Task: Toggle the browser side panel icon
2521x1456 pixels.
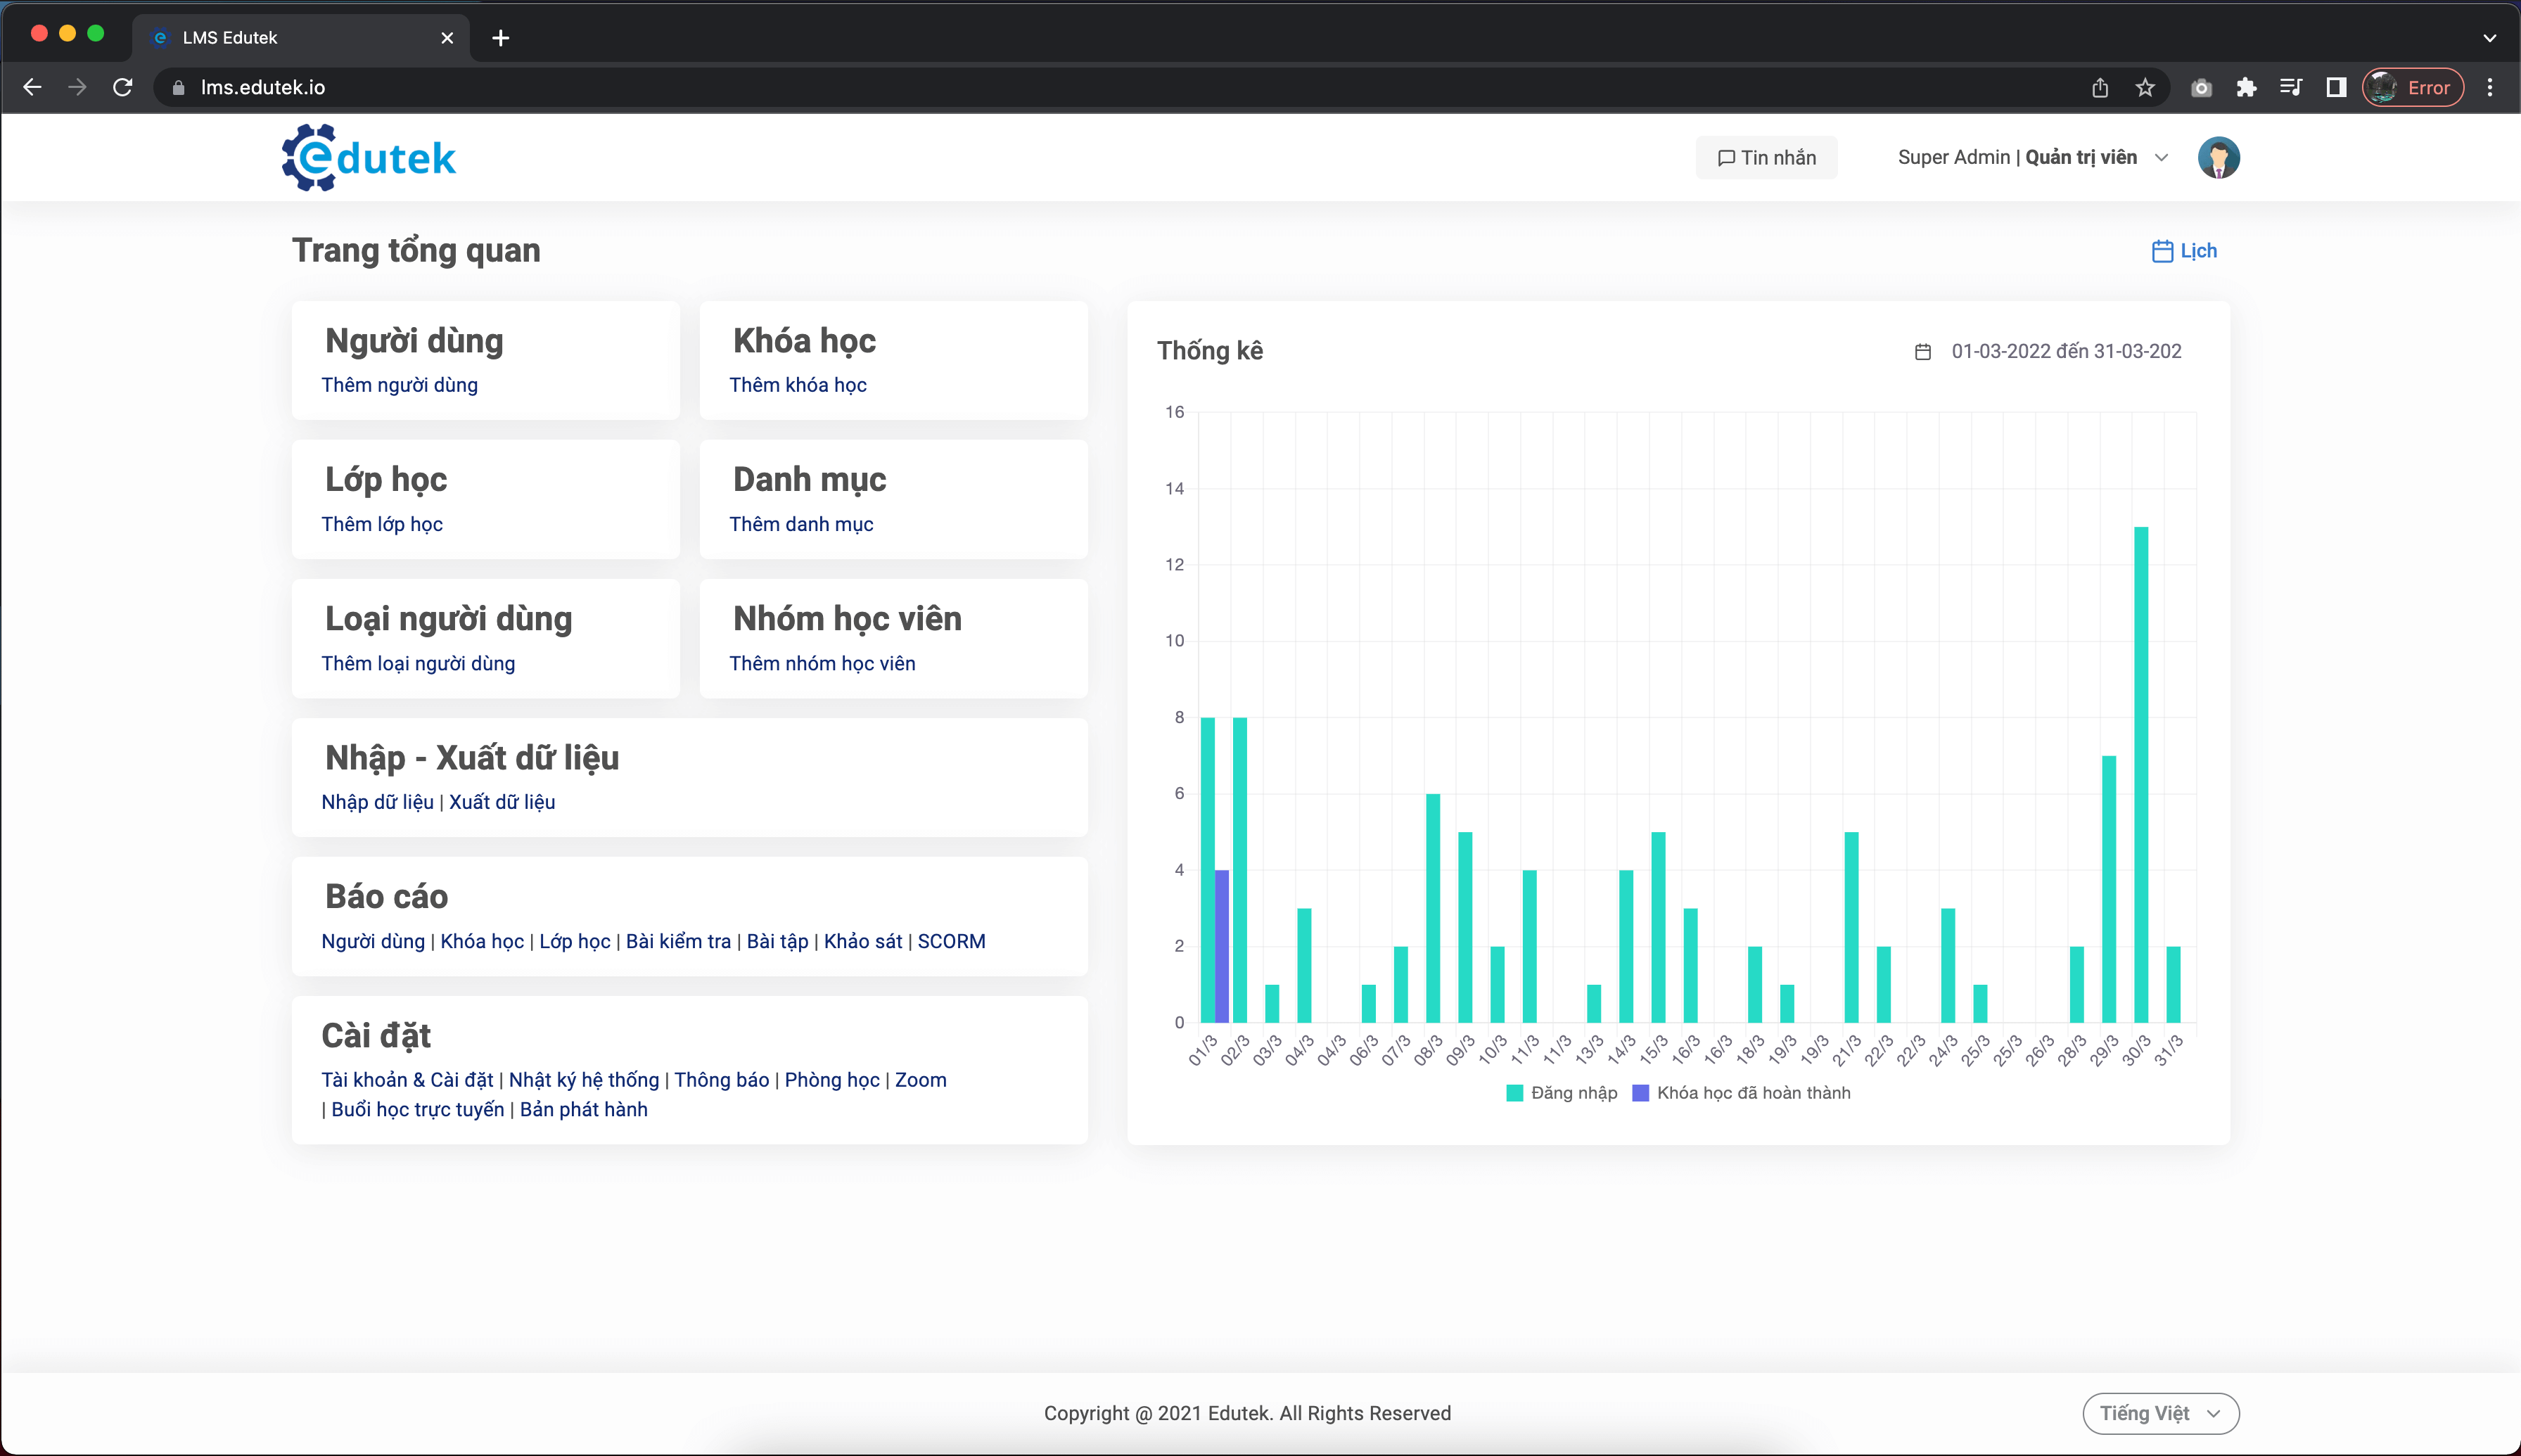Action: tap(2335, 88)
